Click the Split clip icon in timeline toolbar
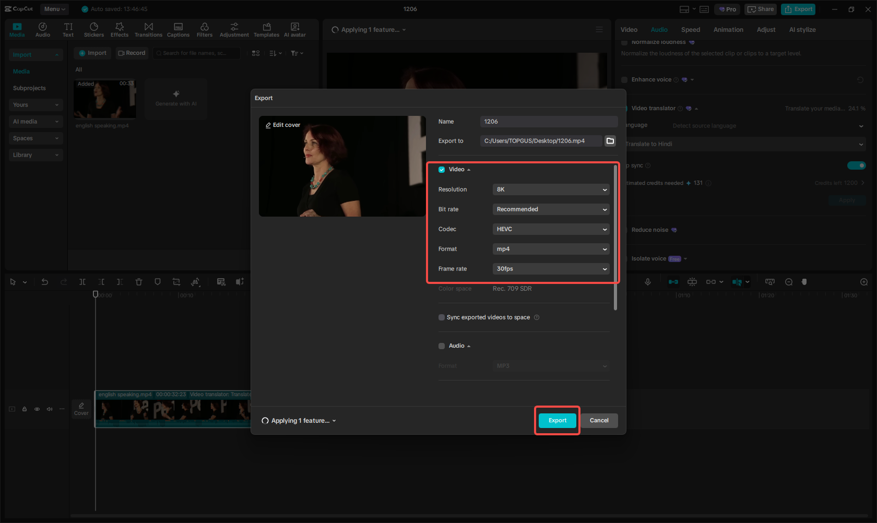The height and width of the screenshot is (523, 877). coord(82,281)
